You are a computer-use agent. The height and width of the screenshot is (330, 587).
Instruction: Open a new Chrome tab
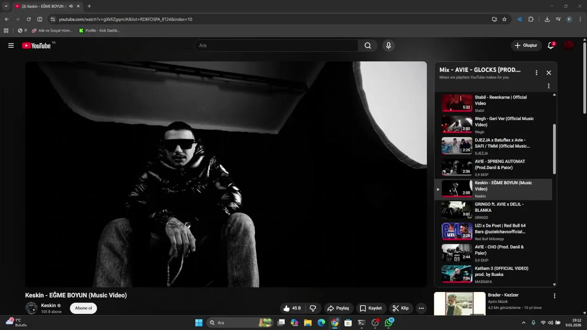pos(89,6)
